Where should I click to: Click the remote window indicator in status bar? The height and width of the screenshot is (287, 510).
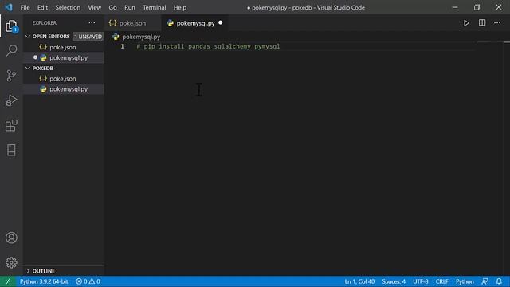click(x=8, y=281)
